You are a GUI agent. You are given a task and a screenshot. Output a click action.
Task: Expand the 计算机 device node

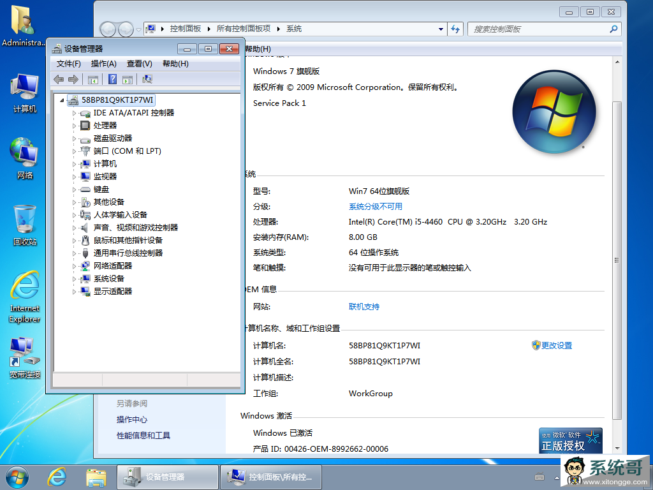click(x=75, y=164)
